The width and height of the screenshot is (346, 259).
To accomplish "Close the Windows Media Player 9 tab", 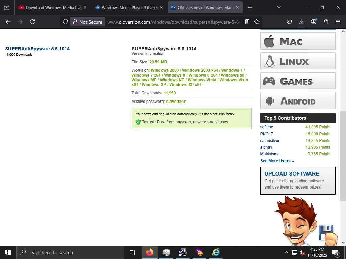I will [x=161, y=7].
